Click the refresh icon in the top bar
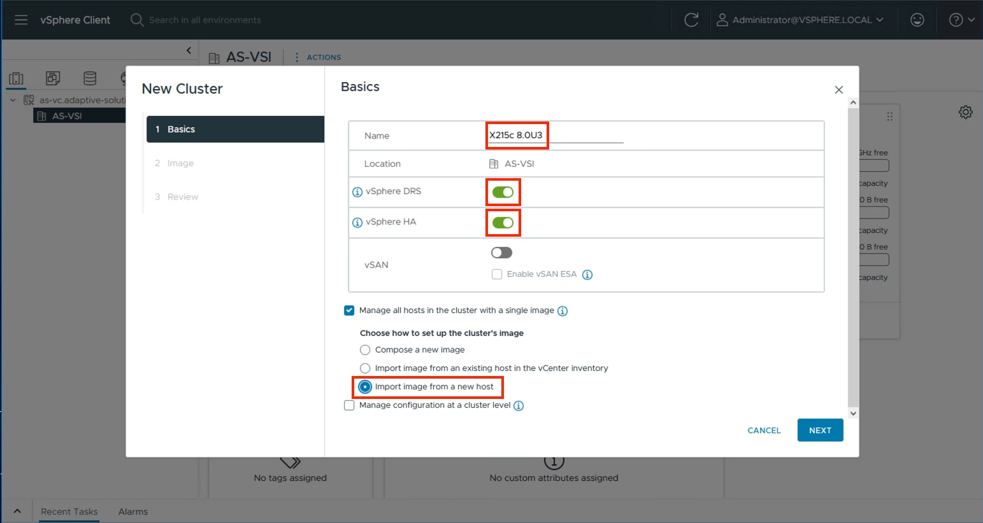 click(x=692, y=18)
